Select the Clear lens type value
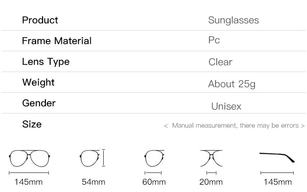307x192 pixels. tap(220, 62)
